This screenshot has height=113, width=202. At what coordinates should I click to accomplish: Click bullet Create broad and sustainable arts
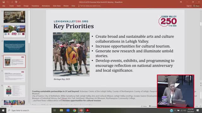click(135, 39)
